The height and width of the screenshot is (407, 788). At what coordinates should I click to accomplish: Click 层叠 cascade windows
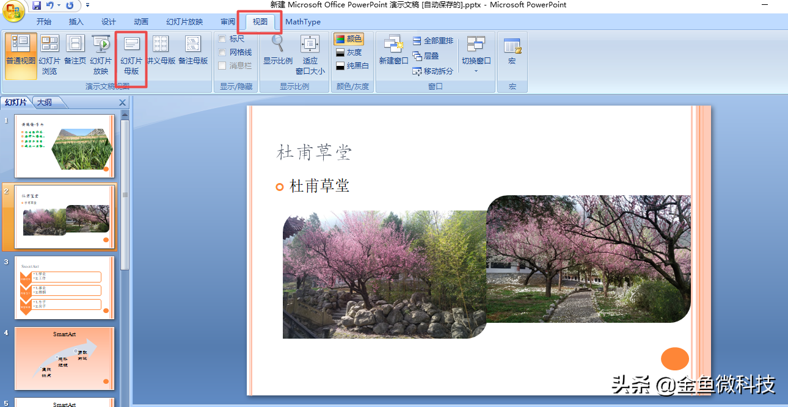click(426, 56)
